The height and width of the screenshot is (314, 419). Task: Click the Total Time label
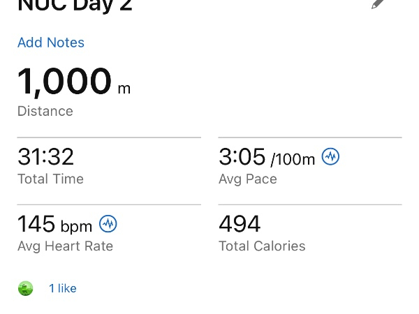(50, 179)
